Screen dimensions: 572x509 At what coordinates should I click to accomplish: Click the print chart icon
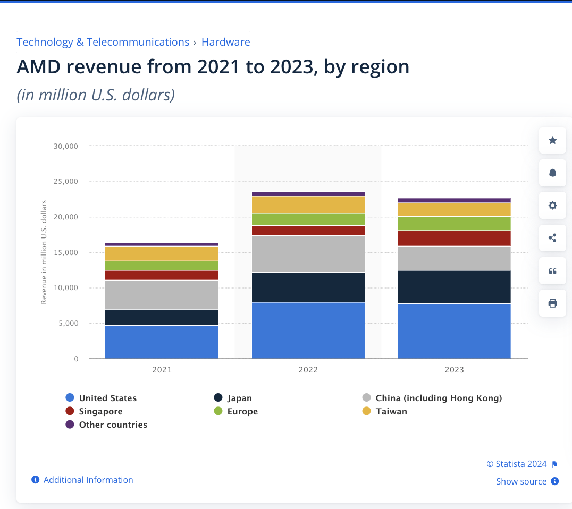tap(552, 303)
